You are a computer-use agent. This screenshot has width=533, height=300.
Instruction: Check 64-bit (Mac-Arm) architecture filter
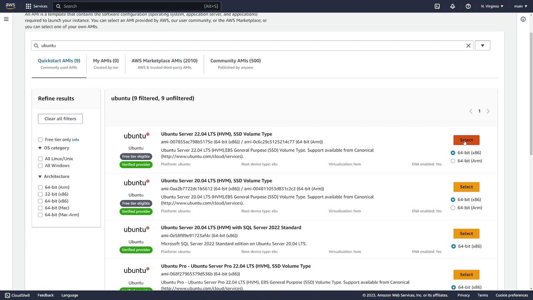40,215
